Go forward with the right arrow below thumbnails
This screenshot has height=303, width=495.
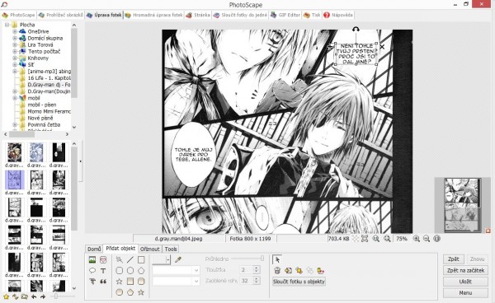coord(43,296)
